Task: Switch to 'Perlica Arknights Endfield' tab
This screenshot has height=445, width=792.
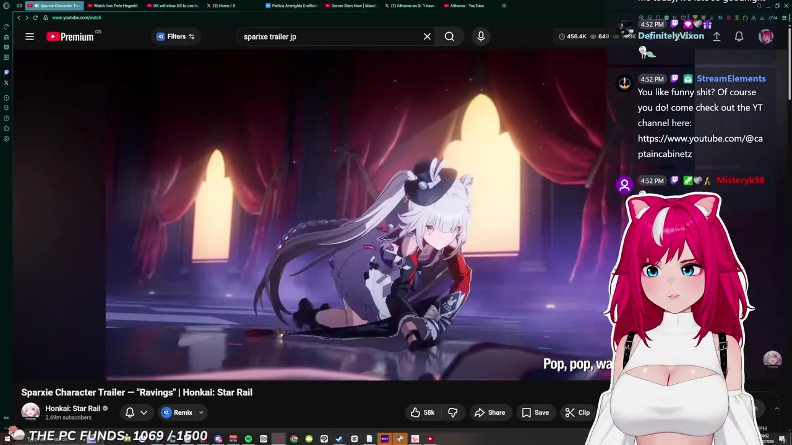Action: tap(291, 6)
